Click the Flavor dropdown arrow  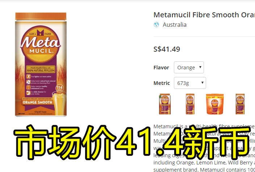coord(200,67)
